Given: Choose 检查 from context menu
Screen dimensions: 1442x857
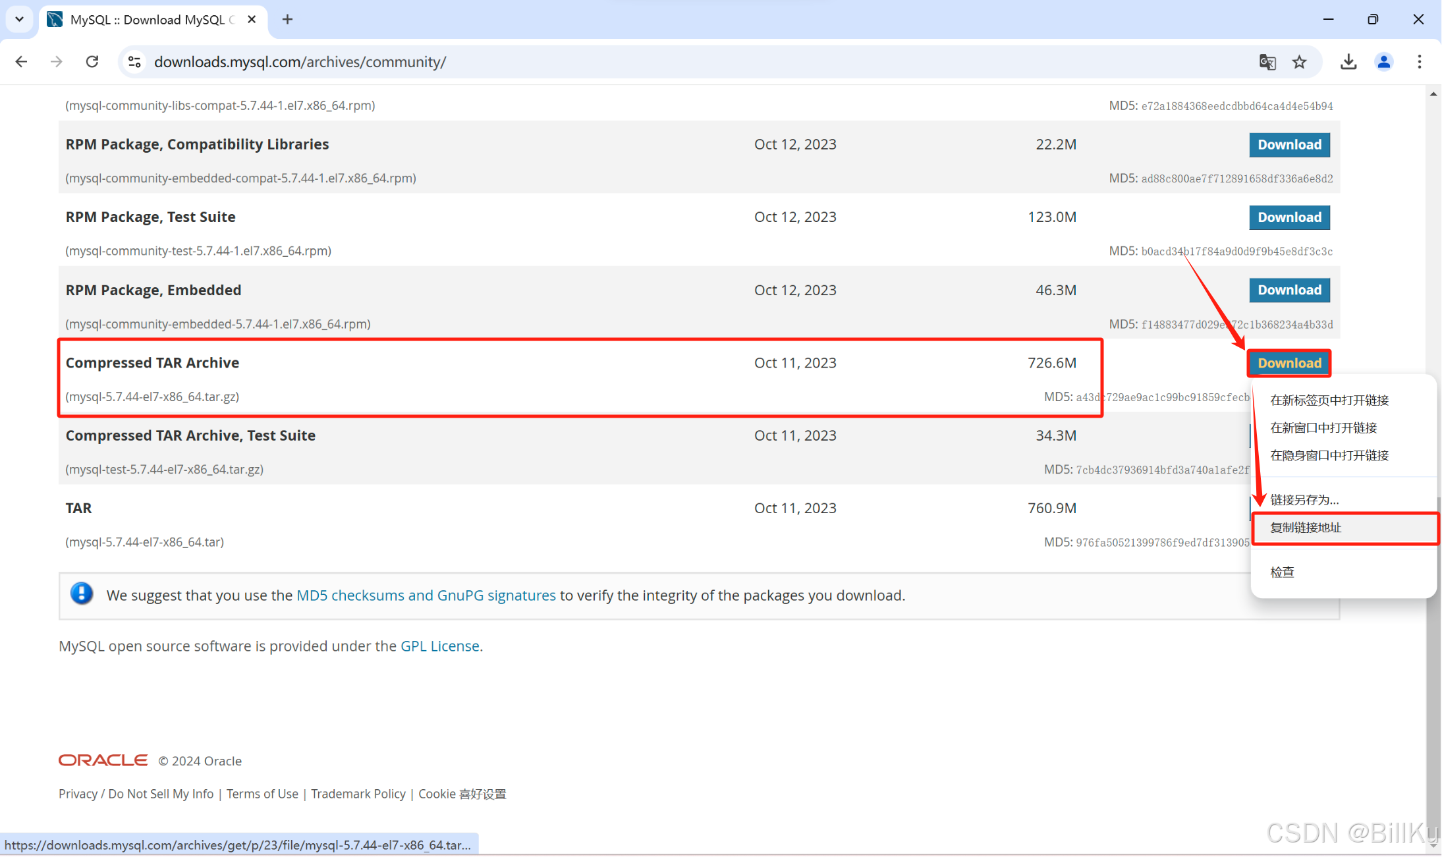Looking at the screenshot, I should pyautogui.click(x=1343, y=572).
